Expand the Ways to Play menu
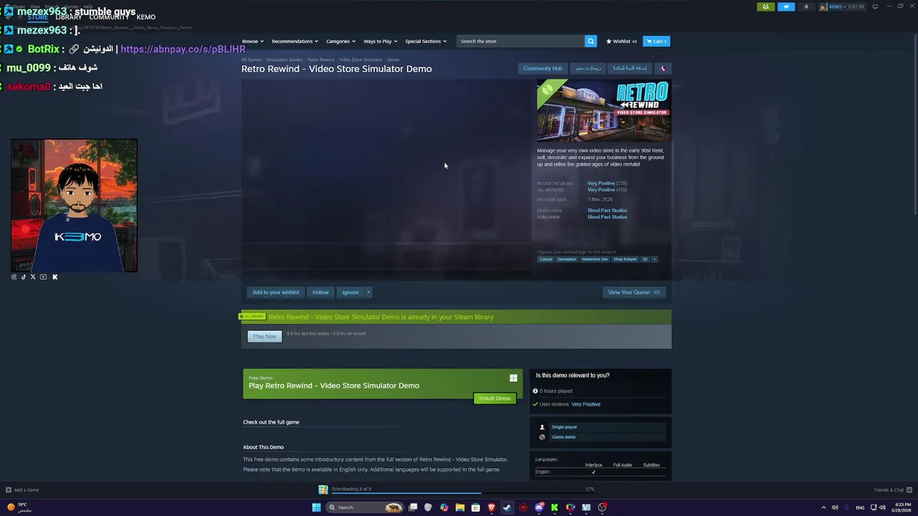Image resolution: width=918 pixels, height=516 pixels. coord(380,41)
